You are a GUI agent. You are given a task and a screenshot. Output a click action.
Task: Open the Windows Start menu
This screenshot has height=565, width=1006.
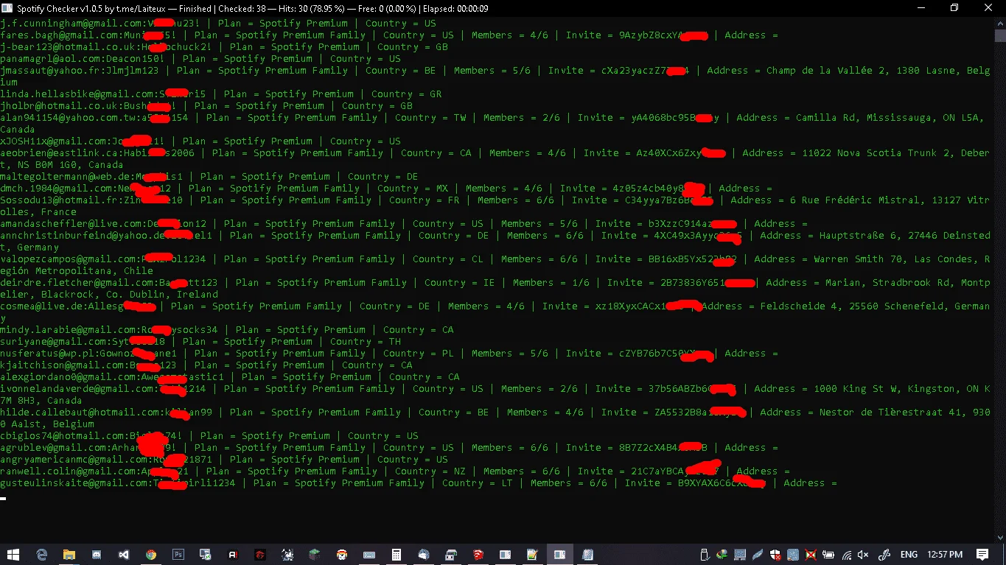tap(13, 555)
